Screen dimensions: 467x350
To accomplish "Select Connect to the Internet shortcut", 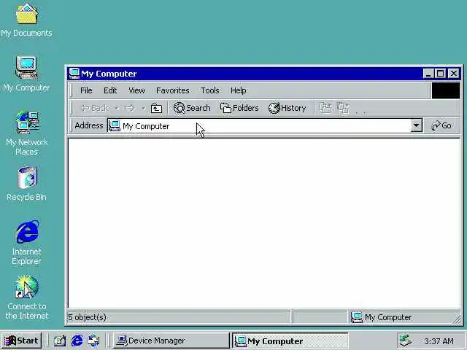I will (x=26, y=297).
